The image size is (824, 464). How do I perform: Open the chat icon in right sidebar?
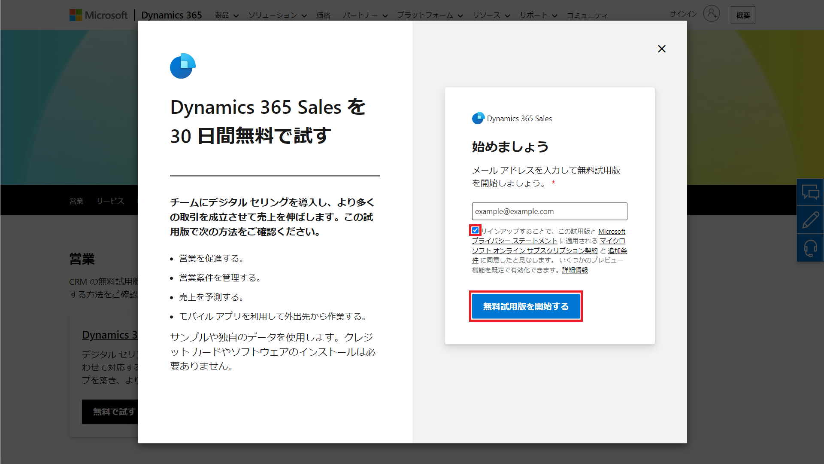pyautogui.click(x=810, y=192)
